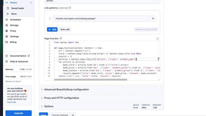This screenshot has height=116, width=206.
Task: Click the Storage database icon
Action: [6, 25]
